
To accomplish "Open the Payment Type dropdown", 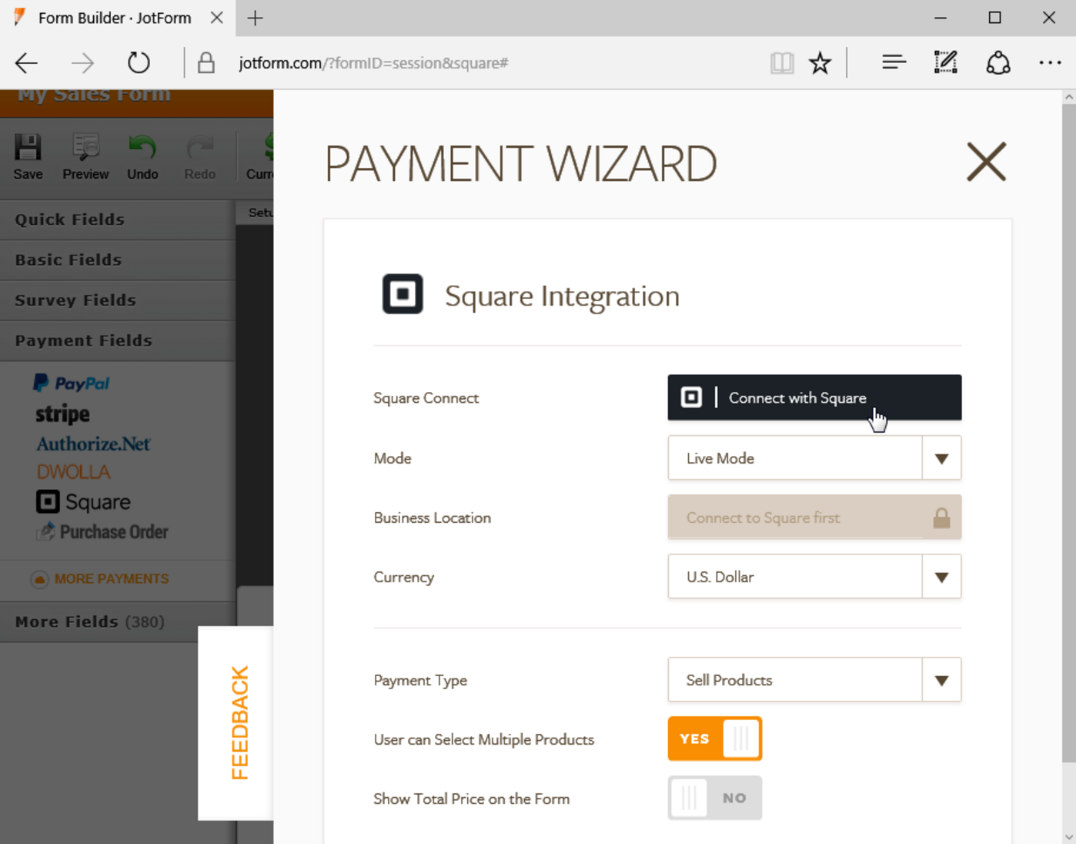I will coord(941,680).
